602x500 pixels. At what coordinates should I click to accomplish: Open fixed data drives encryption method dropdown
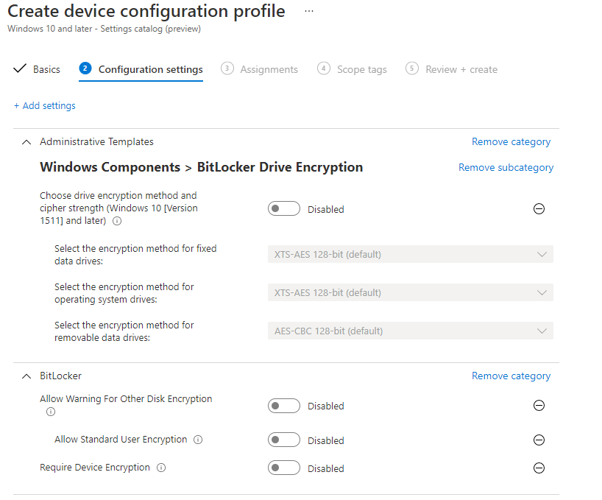click(x=411, y=254)
